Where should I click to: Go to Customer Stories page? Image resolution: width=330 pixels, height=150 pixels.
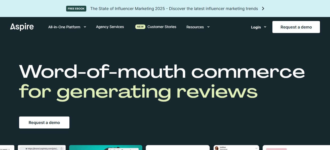162,27
